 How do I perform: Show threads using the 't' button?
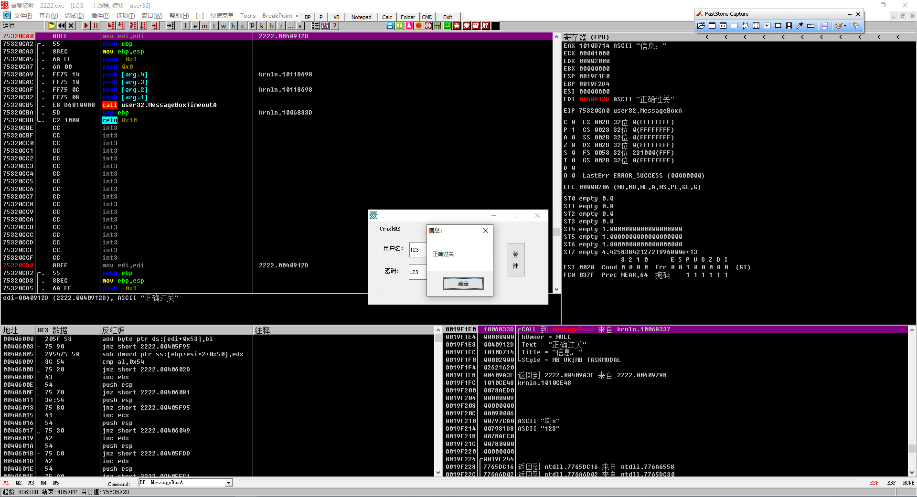214,26
